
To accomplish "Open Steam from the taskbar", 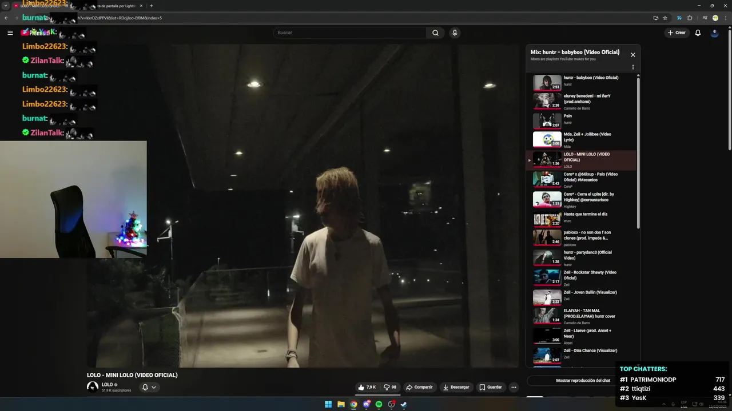I will click(x=404, y=404).
